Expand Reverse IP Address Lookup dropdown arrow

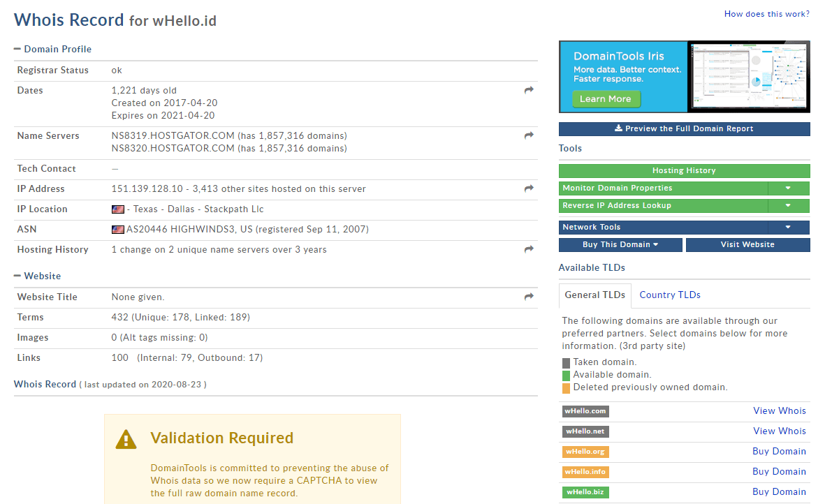pos(788,206)
